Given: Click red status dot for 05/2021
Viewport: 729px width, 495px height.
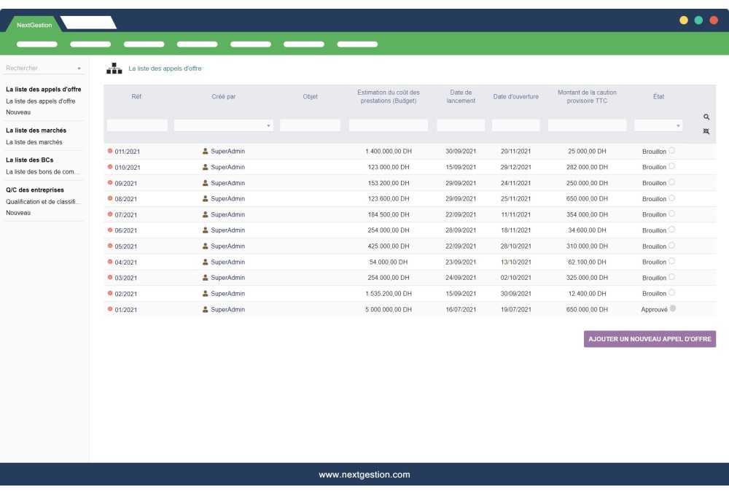Looking at the screenshot, I should coord(110,246).
